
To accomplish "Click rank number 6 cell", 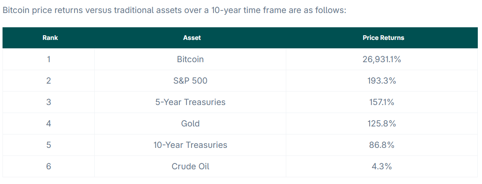I will tap(48, 166).
